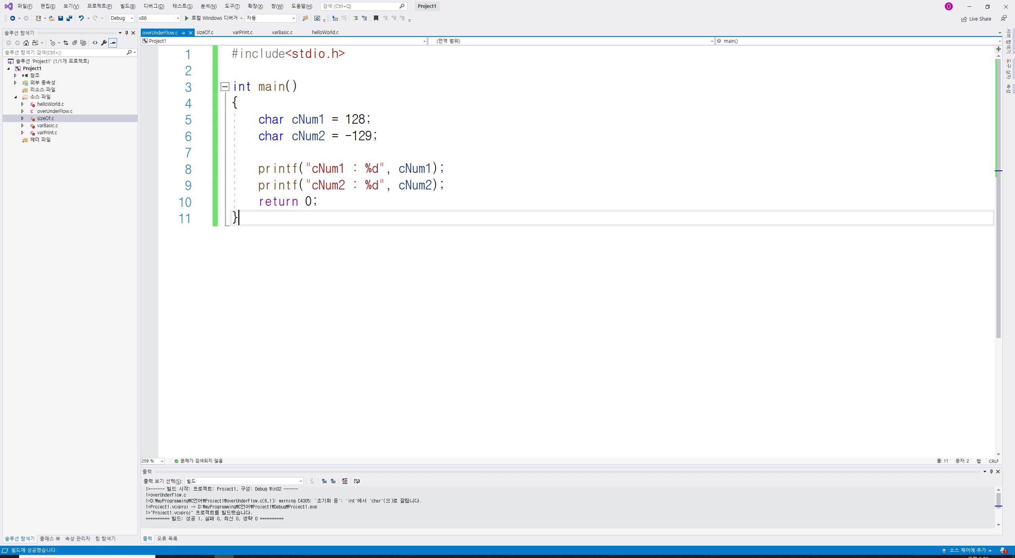Pin the overUnderFlow.c tab
Viewport: 1015px width, 558px height.
coord(184,33)
